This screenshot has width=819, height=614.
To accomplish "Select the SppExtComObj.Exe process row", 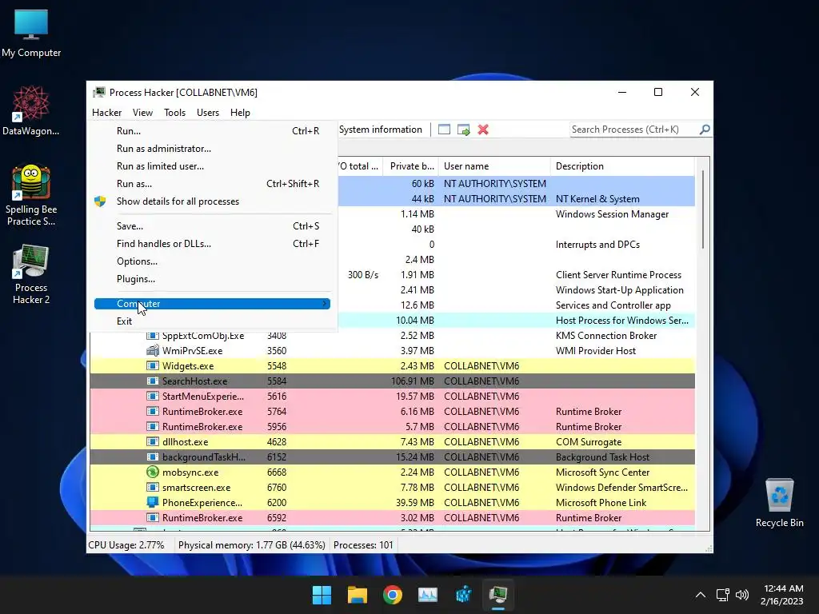I will pos(392,336).
